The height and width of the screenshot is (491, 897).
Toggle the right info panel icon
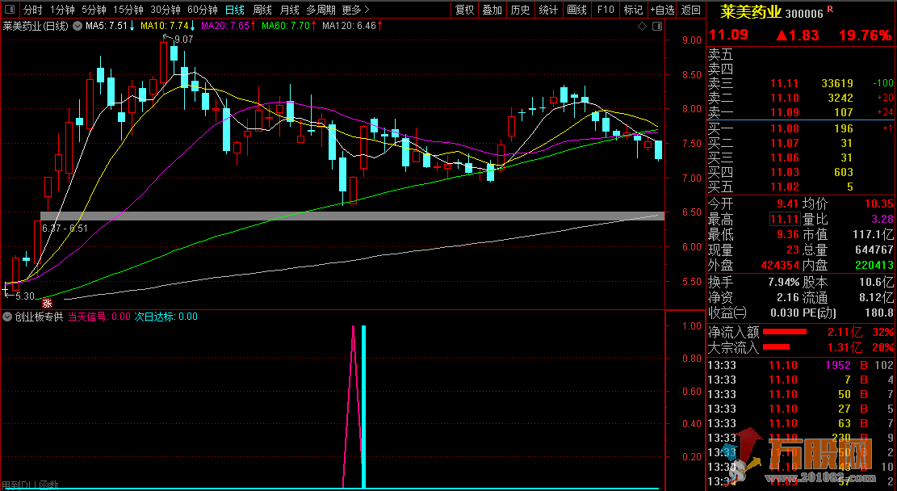point(657,27)
